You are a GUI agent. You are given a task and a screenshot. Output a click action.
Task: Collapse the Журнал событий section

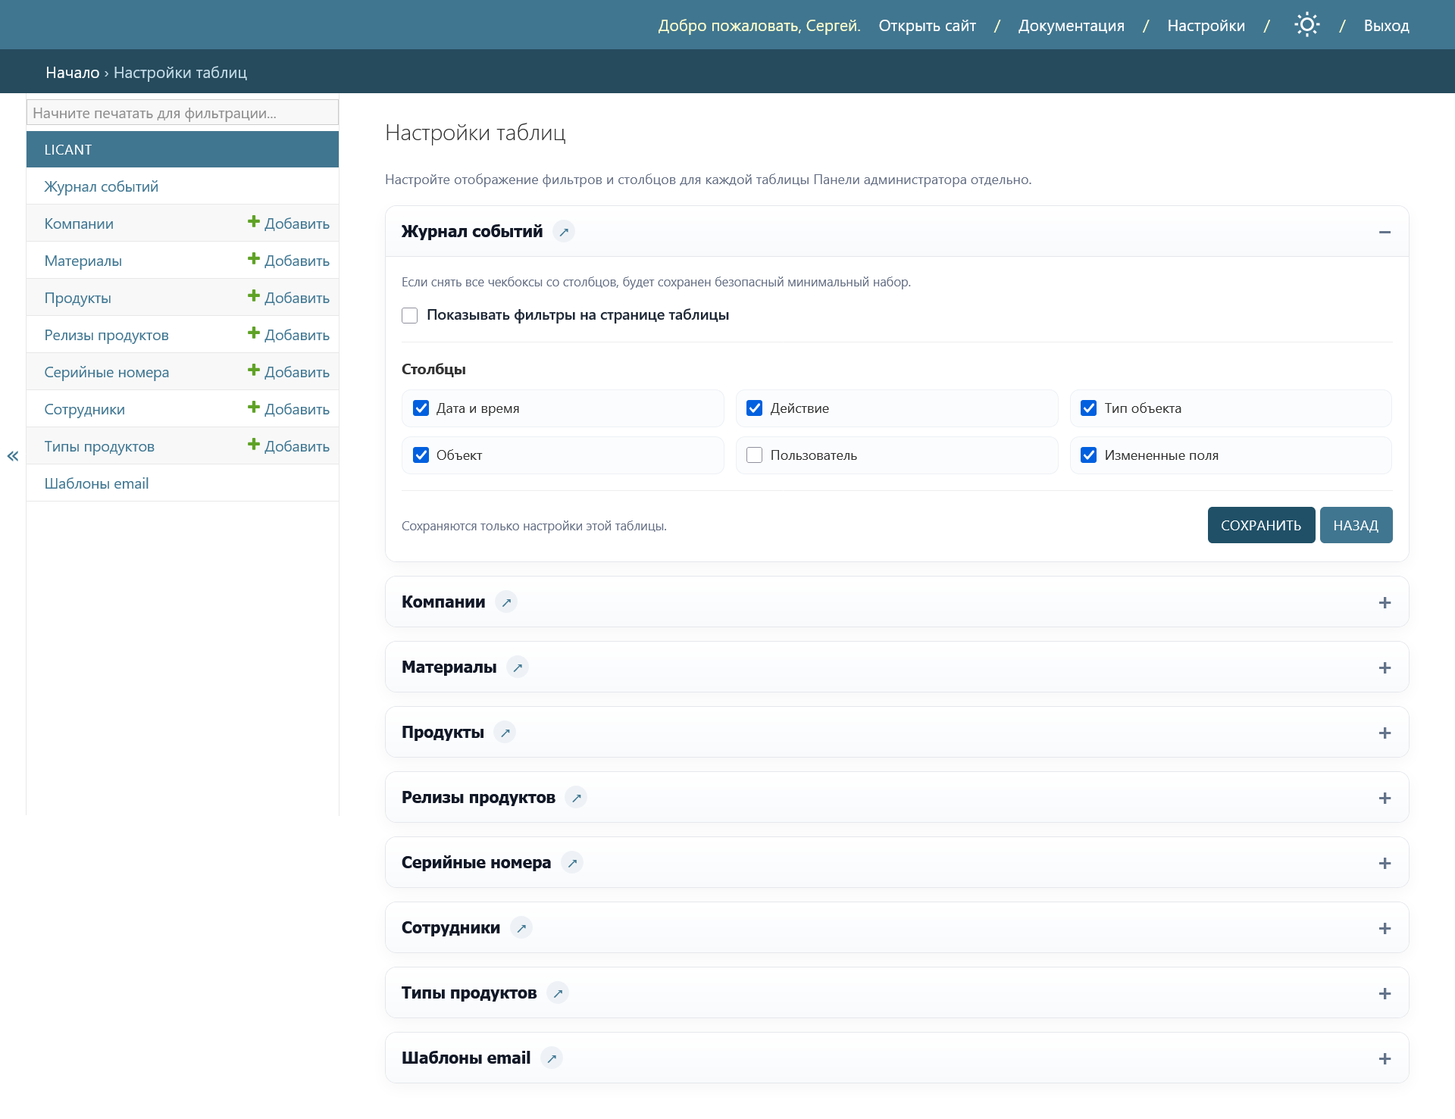tap(1385, 232)
